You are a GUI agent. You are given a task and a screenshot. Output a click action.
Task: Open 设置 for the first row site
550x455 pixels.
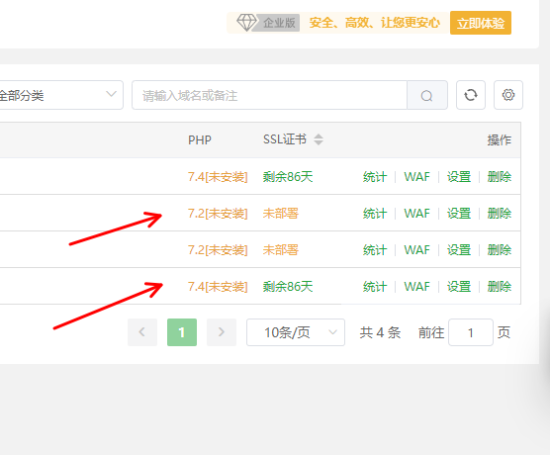(x=459, y=177)
